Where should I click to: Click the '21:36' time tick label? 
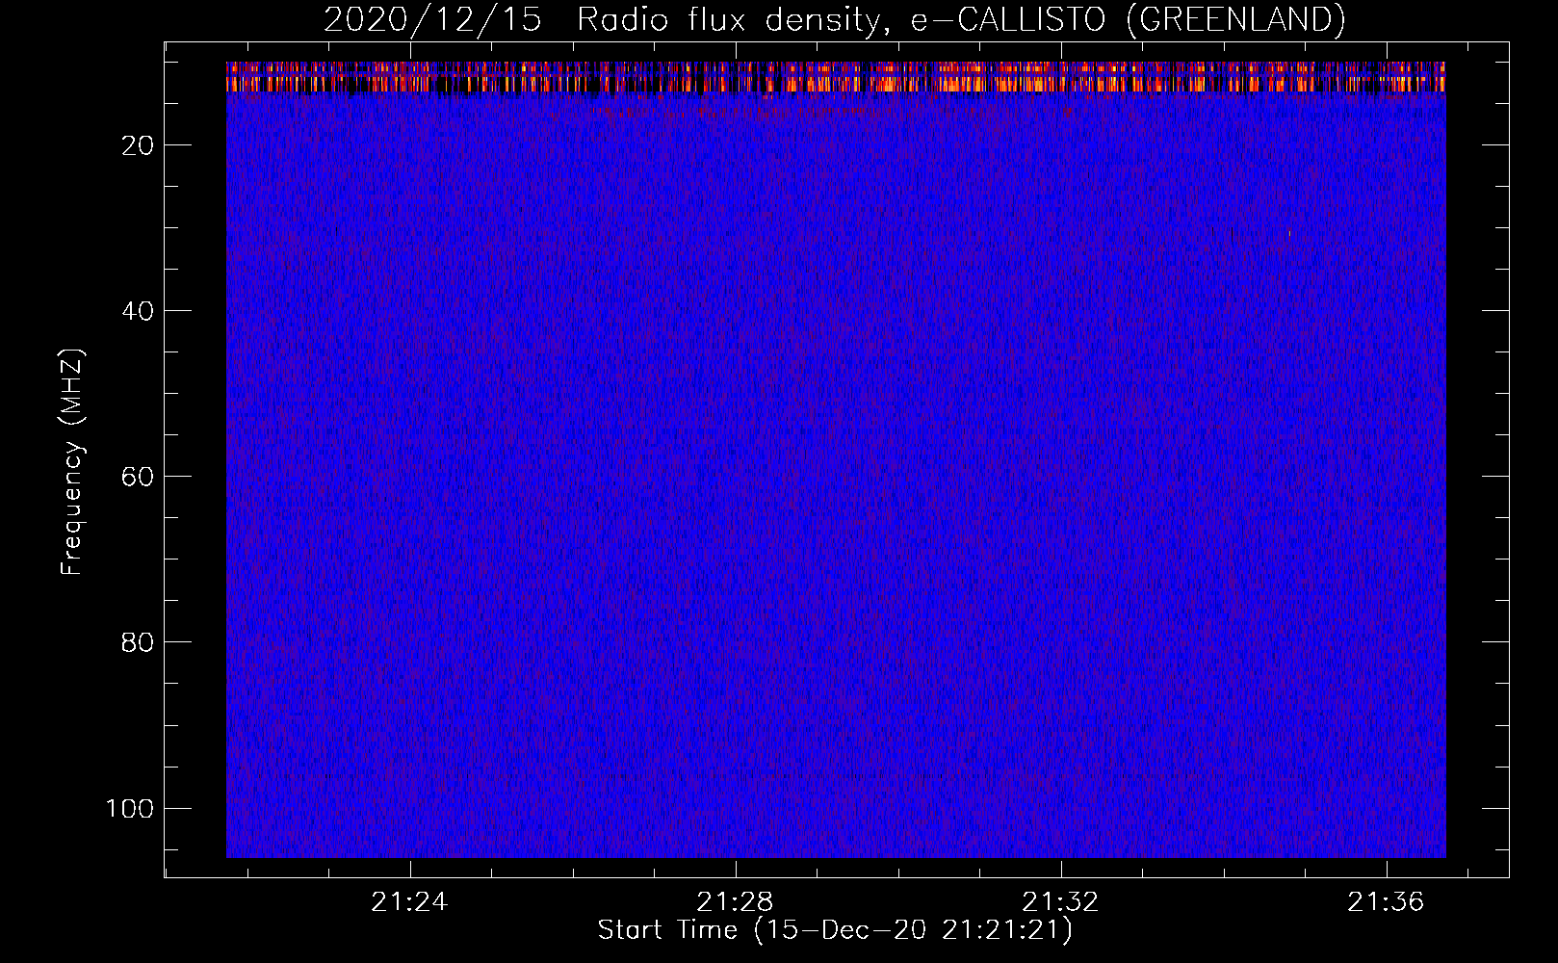click(x=1386, y=902)
